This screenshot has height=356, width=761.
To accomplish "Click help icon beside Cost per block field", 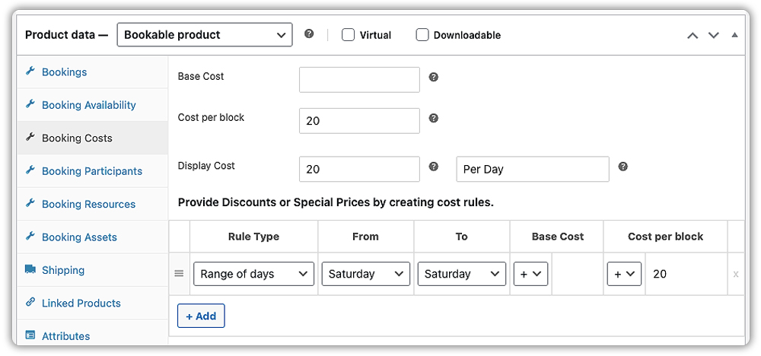I will coord(434,119).
